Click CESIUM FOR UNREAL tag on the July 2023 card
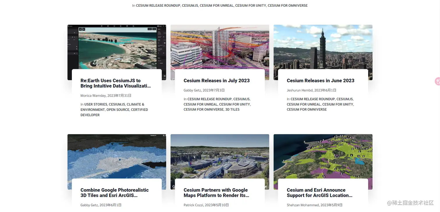The width and height of the screenshot is (440, 212). click(x=201, y=104)
